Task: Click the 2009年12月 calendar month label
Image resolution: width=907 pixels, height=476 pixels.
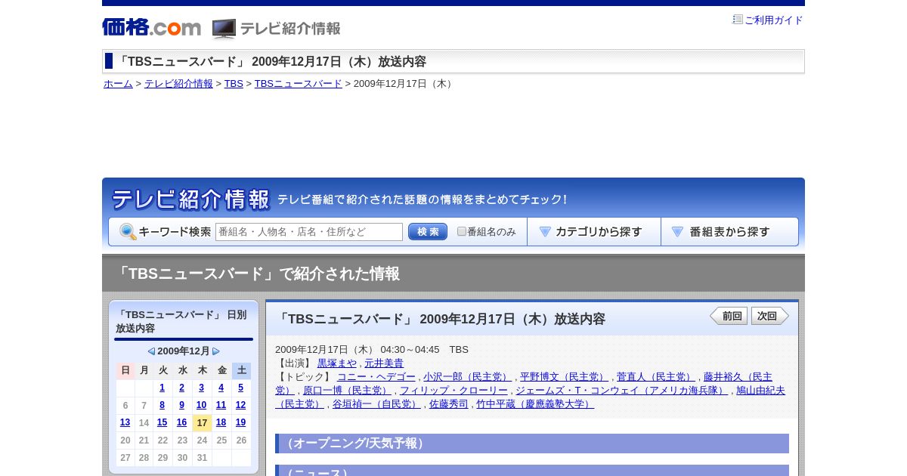Action: (184, 351)
